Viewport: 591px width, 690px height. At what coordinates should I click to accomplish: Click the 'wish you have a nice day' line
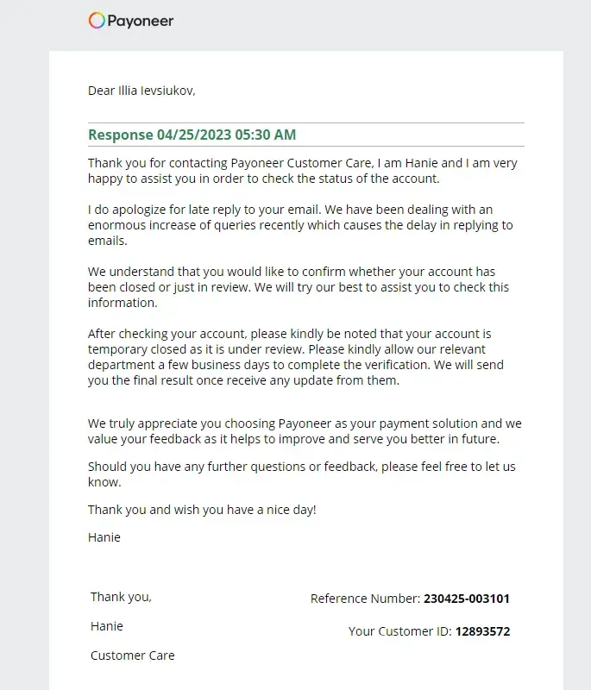coord(202,510)
